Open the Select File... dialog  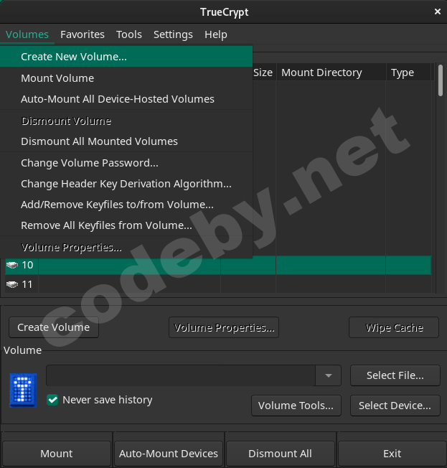click(395, 375)
